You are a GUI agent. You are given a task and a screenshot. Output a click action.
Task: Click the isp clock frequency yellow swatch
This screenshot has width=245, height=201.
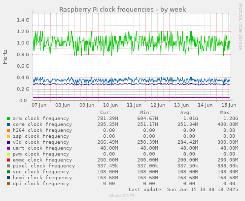[8, 136]
